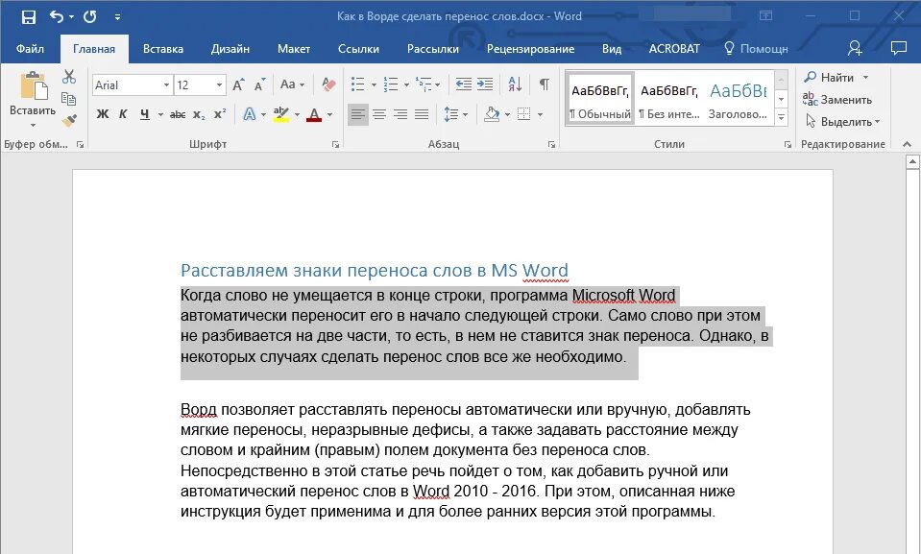Image resolution: width=921 pixels, height=554 pixels.
Task: Expand the styles gallery
Action: 781,117
